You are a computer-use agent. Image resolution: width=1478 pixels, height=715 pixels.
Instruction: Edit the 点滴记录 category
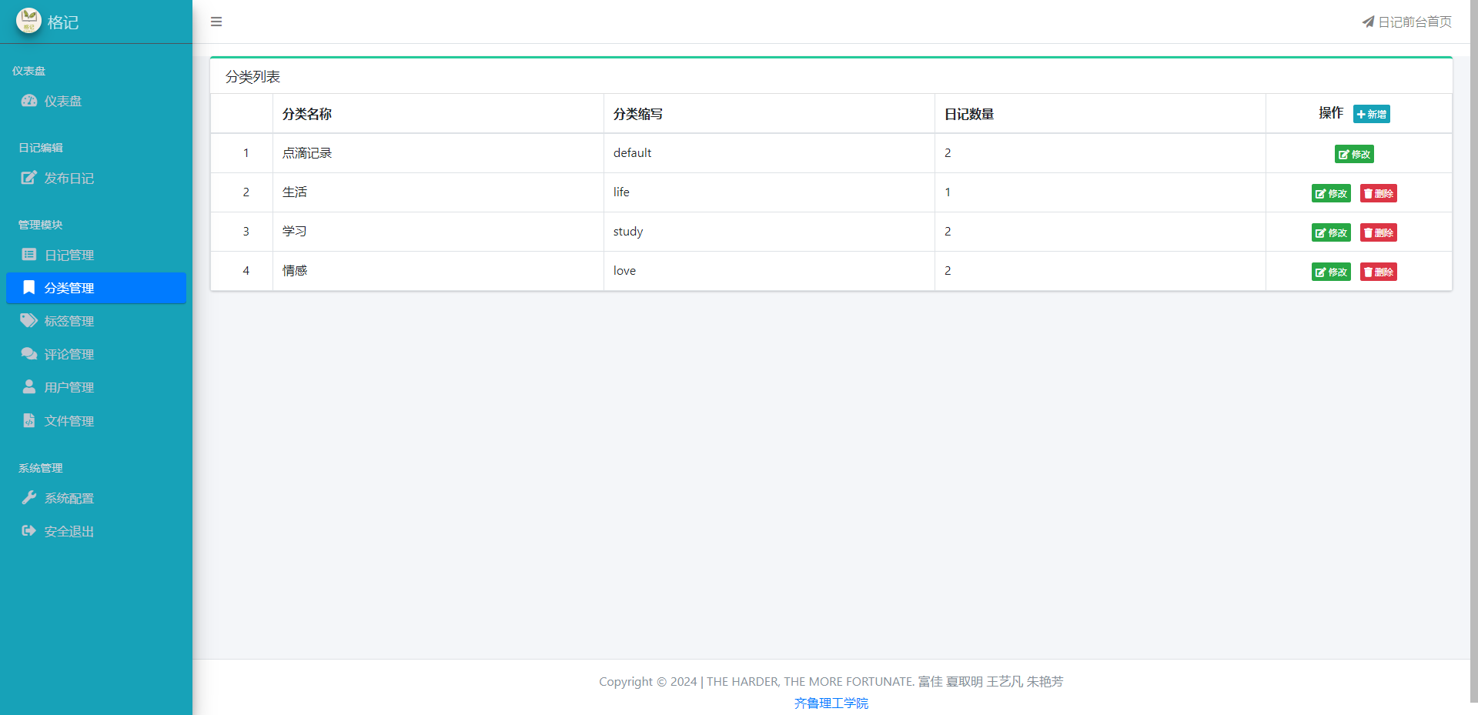click(x=1354, y=154)
